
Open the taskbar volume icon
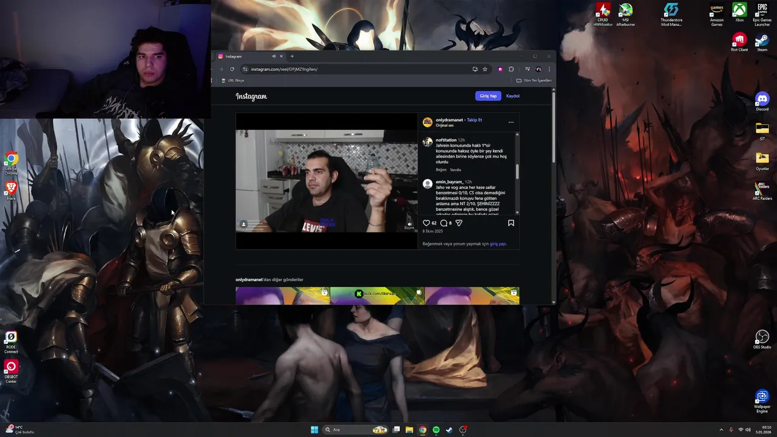tap(748, 430)
